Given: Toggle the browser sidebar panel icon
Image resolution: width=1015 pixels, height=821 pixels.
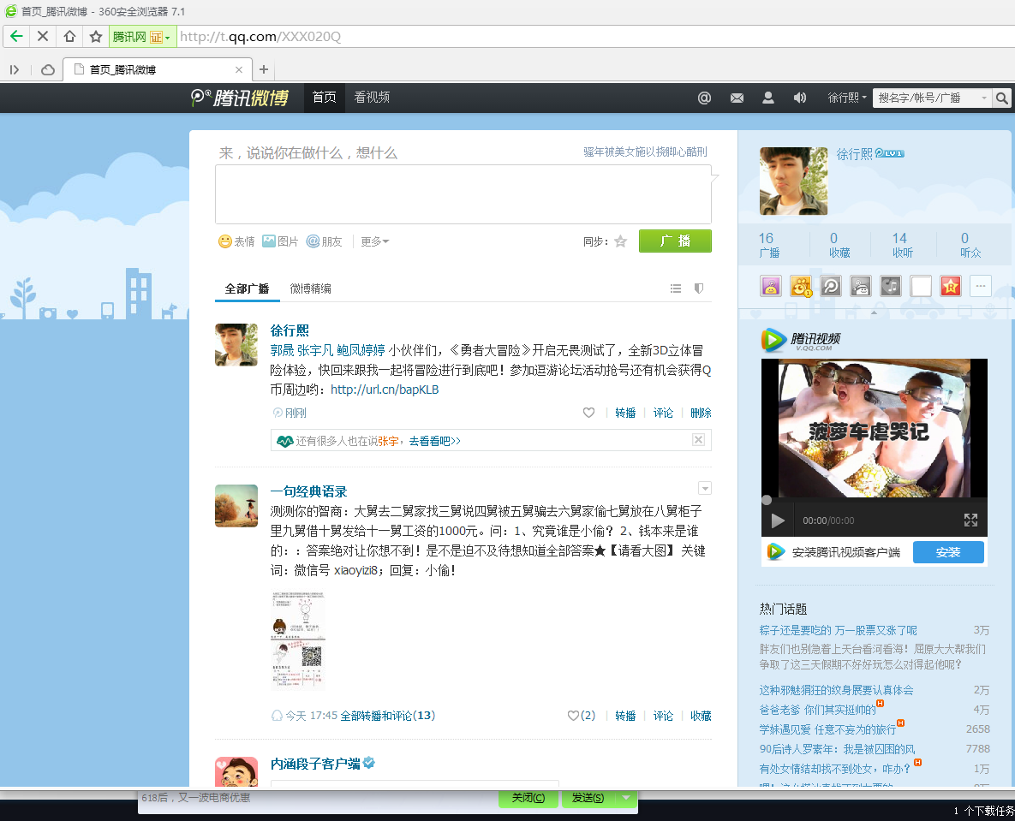Looking at the screenshot, I should 15,70.
